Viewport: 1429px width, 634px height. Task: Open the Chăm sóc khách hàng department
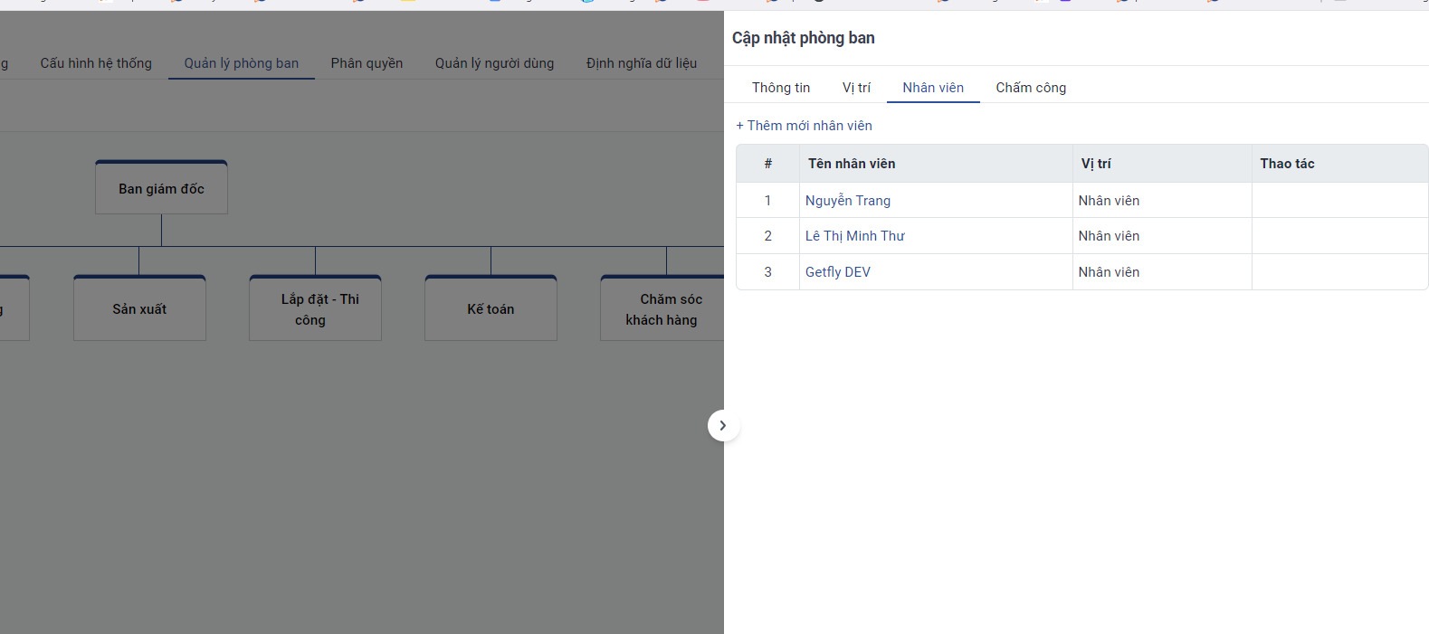click(x=662, y=309)
